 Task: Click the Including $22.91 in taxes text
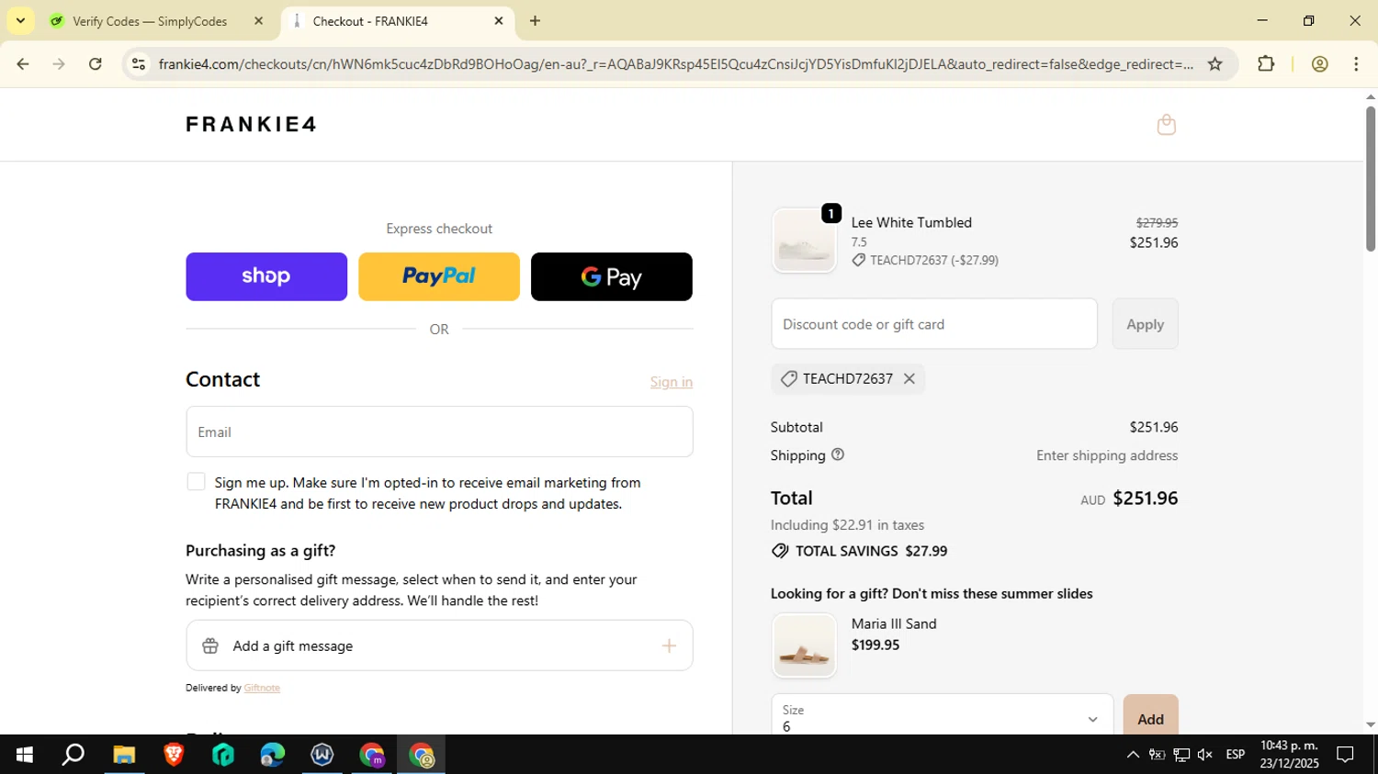pyautogui.click(x=847, y=525)
